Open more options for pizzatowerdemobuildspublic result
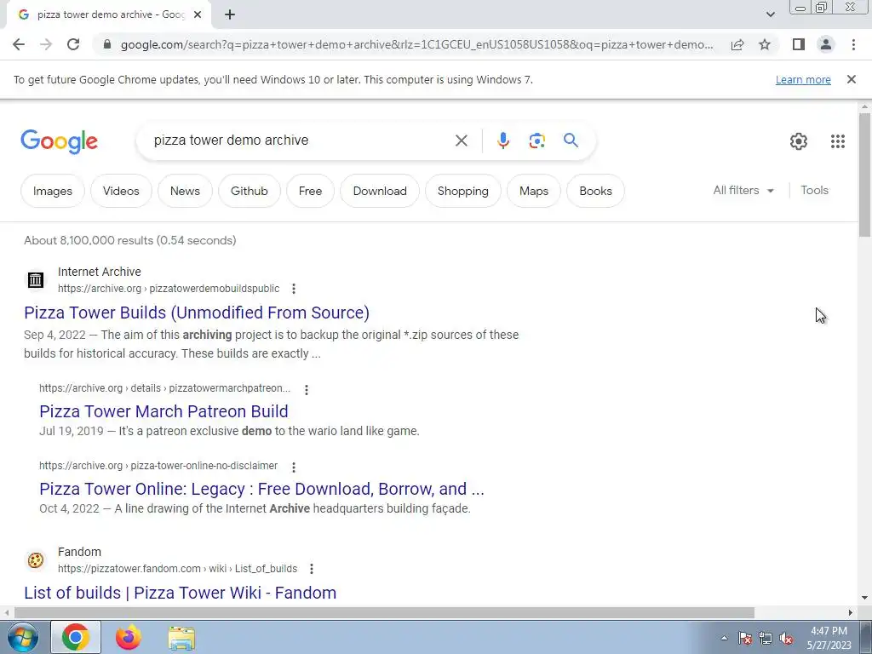Screen dimensions: 872x654 (294, 289)
